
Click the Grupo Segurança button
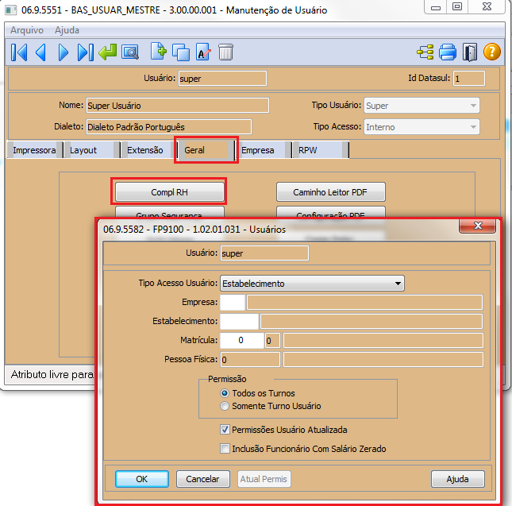click(169, 212)
